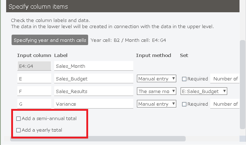Viewport: 246px width, 145px height.
Task: Check 'Required' in the Sales_Budget row
Action: (x=184, y=79)
